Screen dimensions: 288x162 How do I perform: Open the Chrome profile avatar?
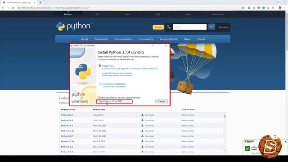(x=280, y=8)
